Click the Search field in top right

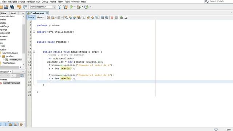221,1
